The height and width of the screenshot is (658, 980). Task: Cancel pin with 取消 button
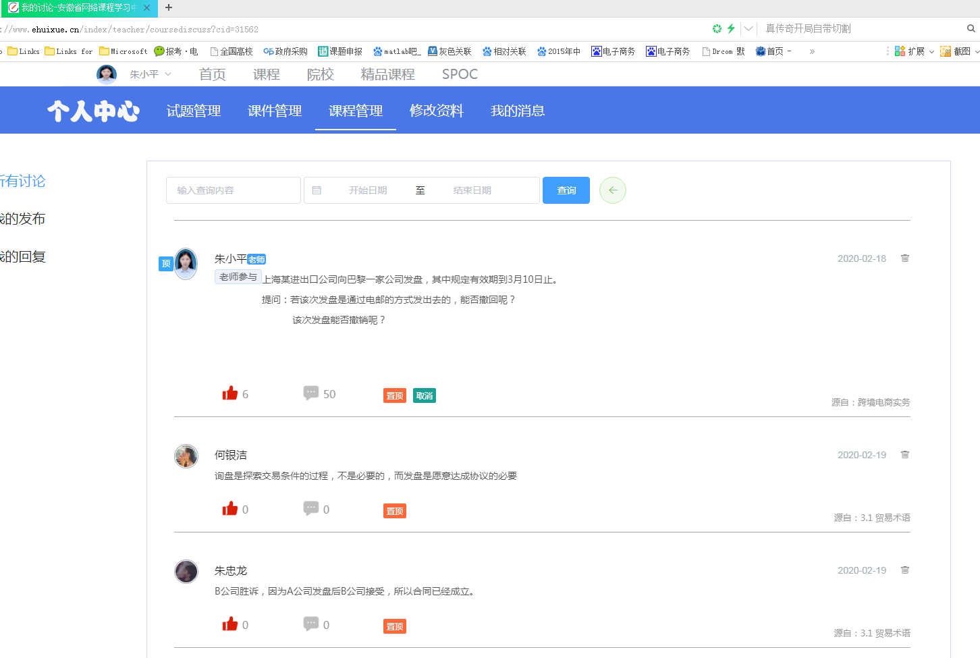(425, 396)
